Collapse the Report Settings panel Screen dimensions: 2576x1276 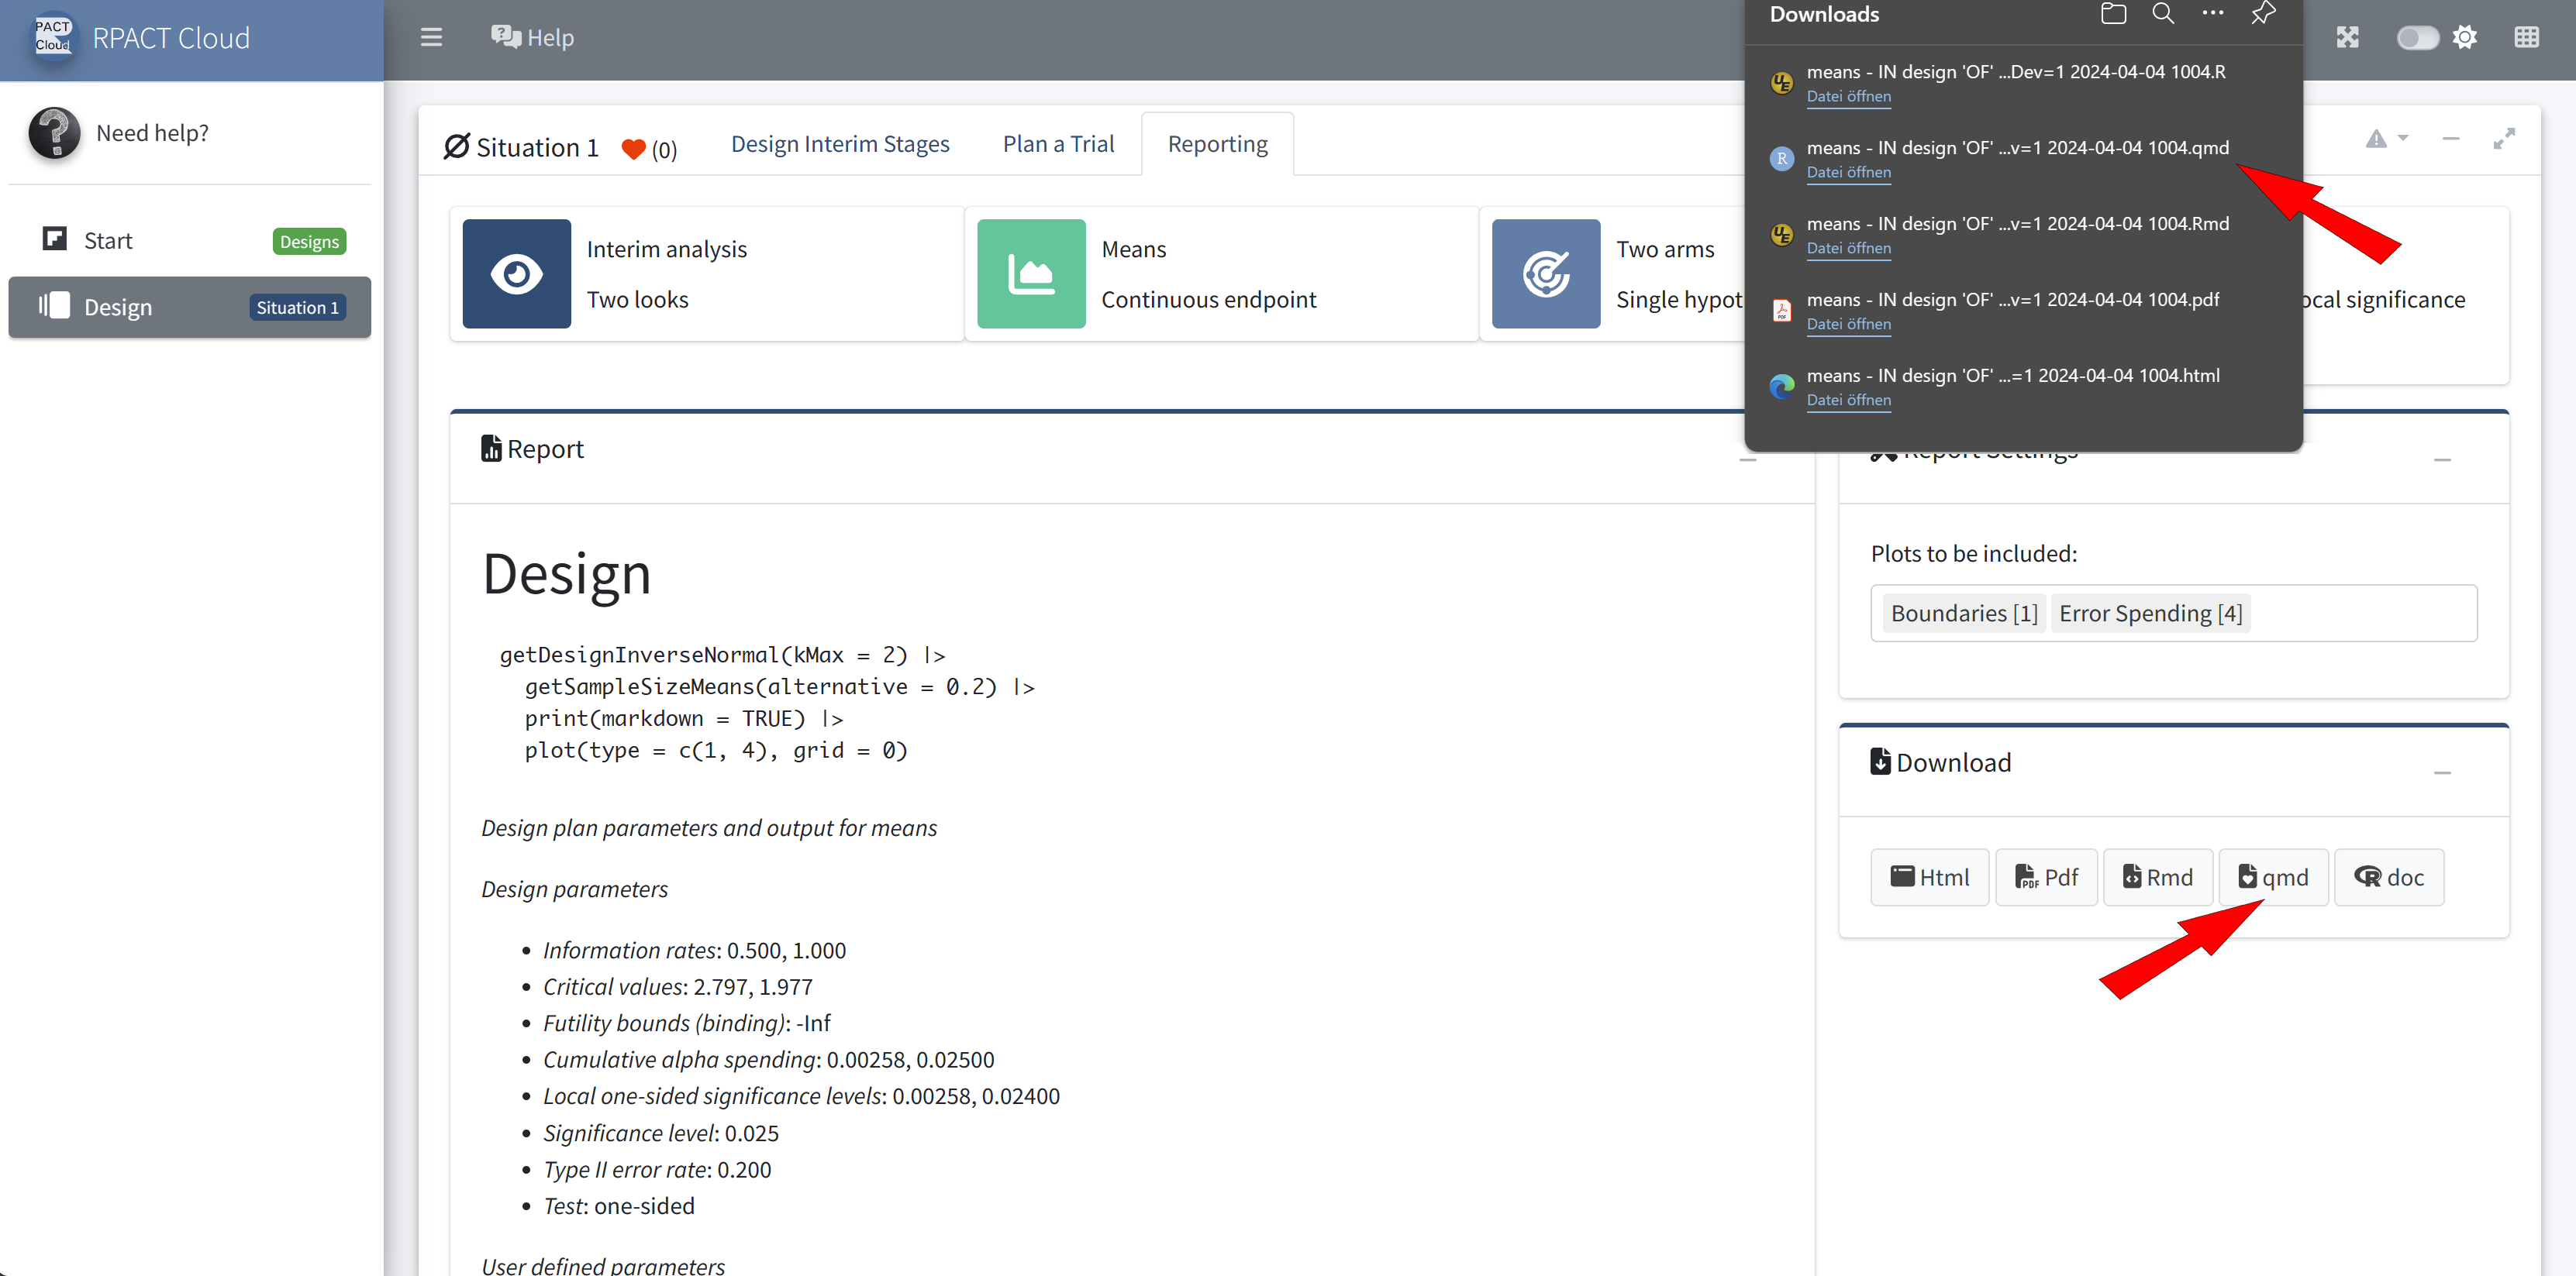point(2442,459)
